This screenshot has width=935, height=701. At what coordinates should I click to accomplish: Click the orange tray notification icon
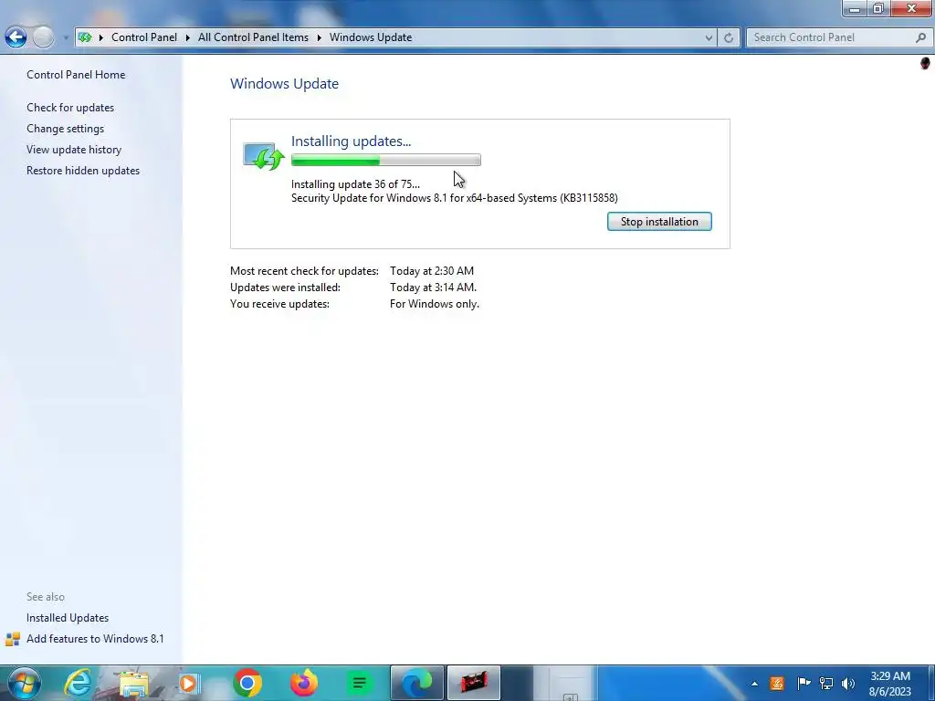point(777,683)
